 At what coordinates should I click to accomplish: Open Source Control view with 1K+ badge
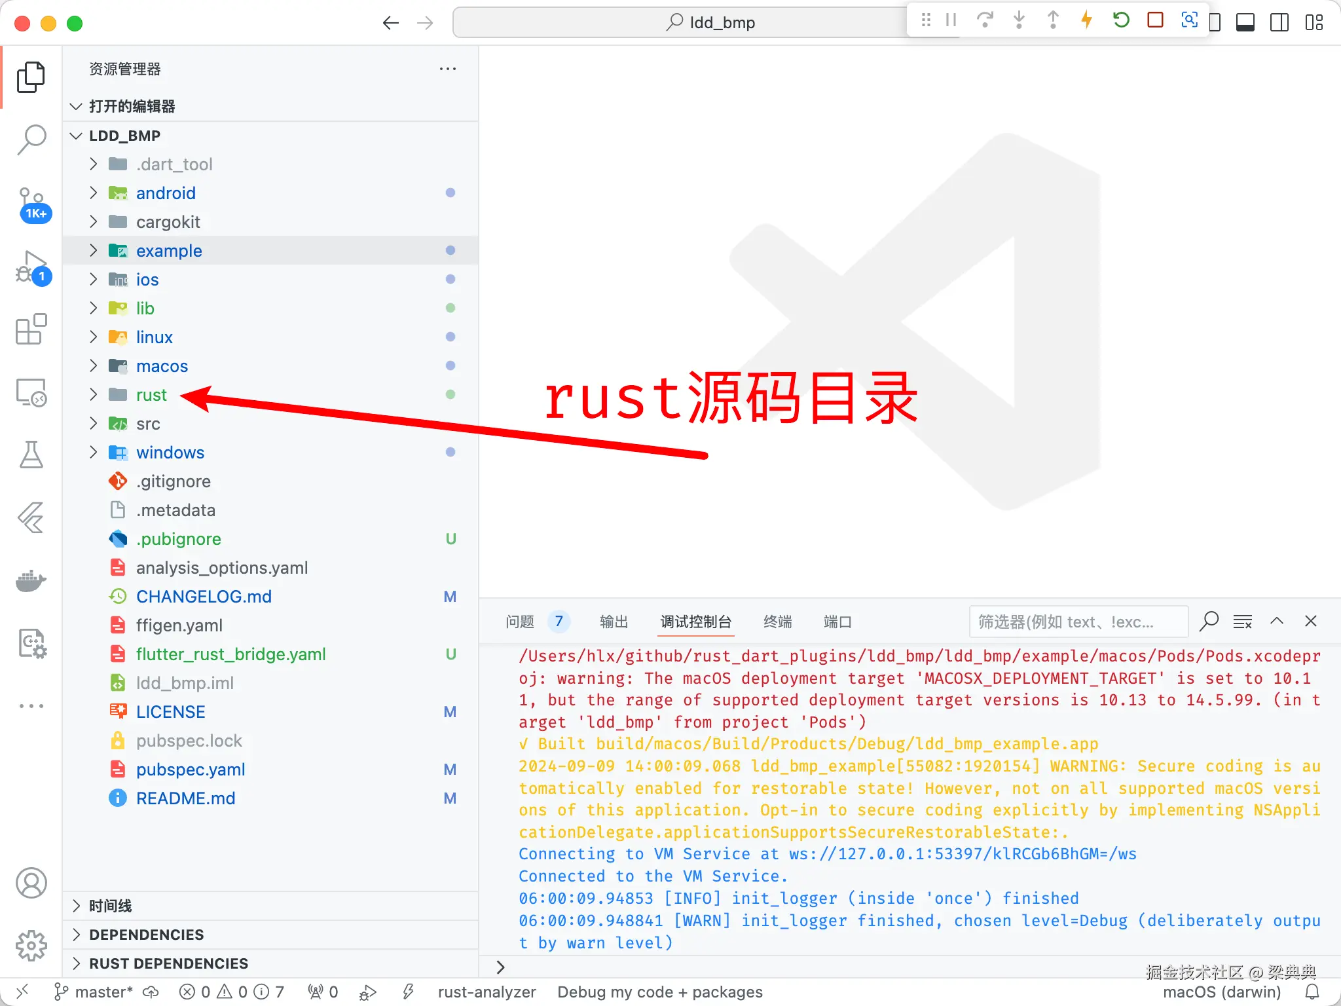31,204
